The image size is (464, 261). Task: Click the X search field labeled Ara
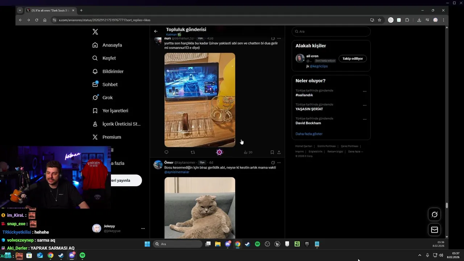[x=331, y=32]
